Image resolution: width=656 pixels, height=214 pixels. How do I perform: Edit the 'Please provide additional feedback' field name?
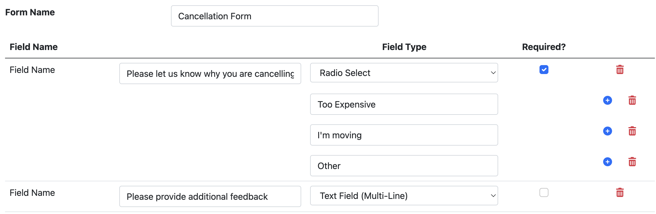point(210,197)
